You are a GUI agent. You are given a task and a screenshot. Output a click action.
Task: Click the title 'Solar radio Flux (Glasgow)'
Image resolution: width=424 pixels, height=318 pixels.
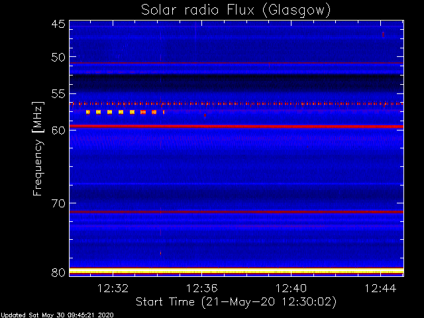[x=236, y=11]
